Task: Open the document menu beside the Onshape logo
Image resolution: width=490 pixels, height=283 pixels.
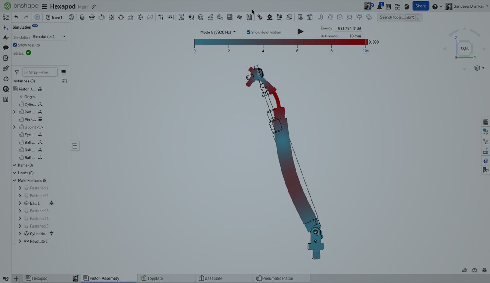Action: click(44, 6)
